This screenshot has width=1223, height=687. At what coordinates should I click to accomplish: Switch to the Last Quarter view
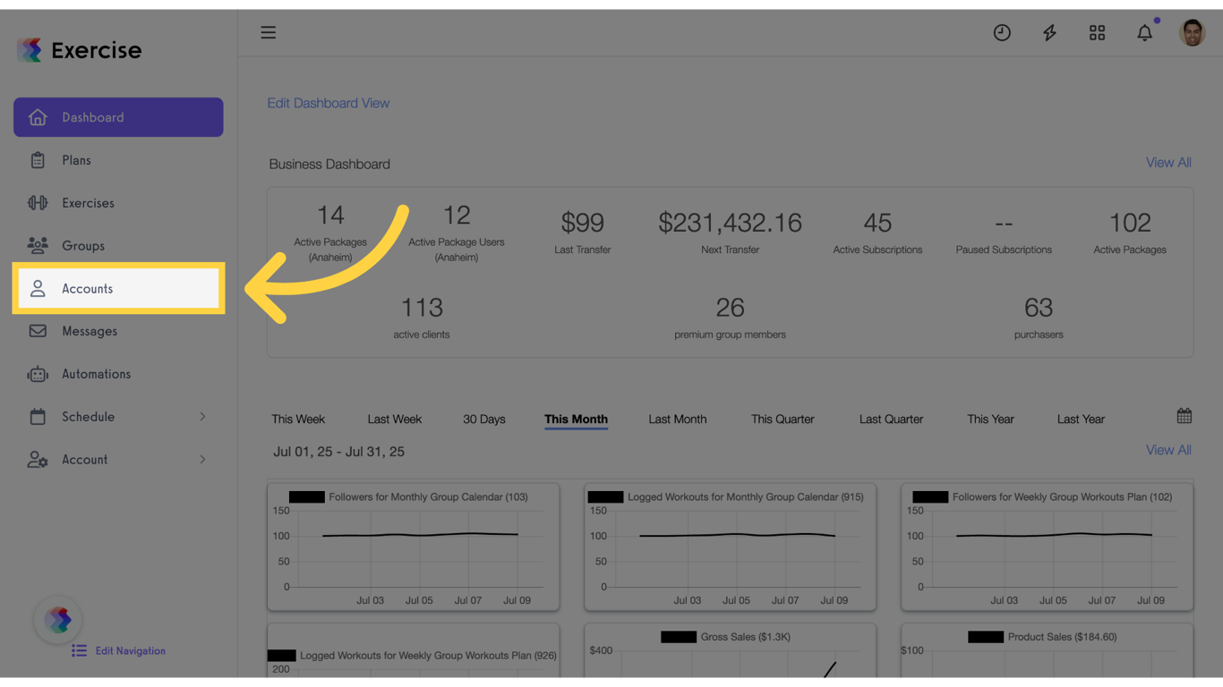[891, 419]
